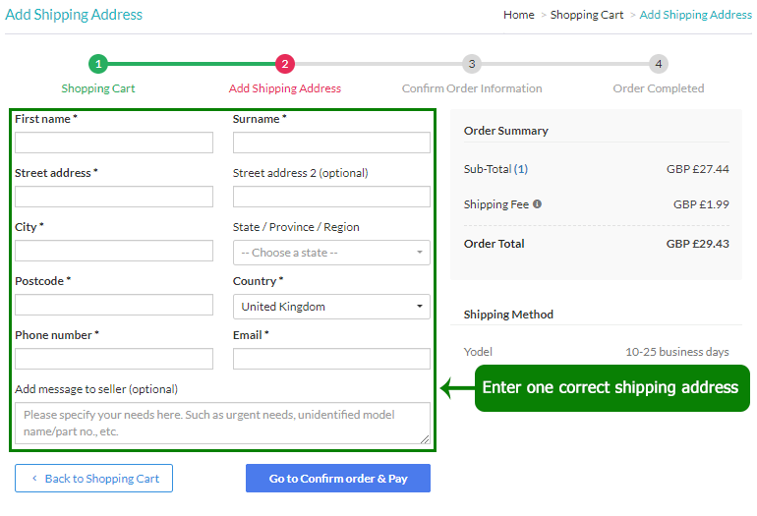This screenshot has height=516, width=757.
Task: Focus the City text field
Action: click(114, 252)
